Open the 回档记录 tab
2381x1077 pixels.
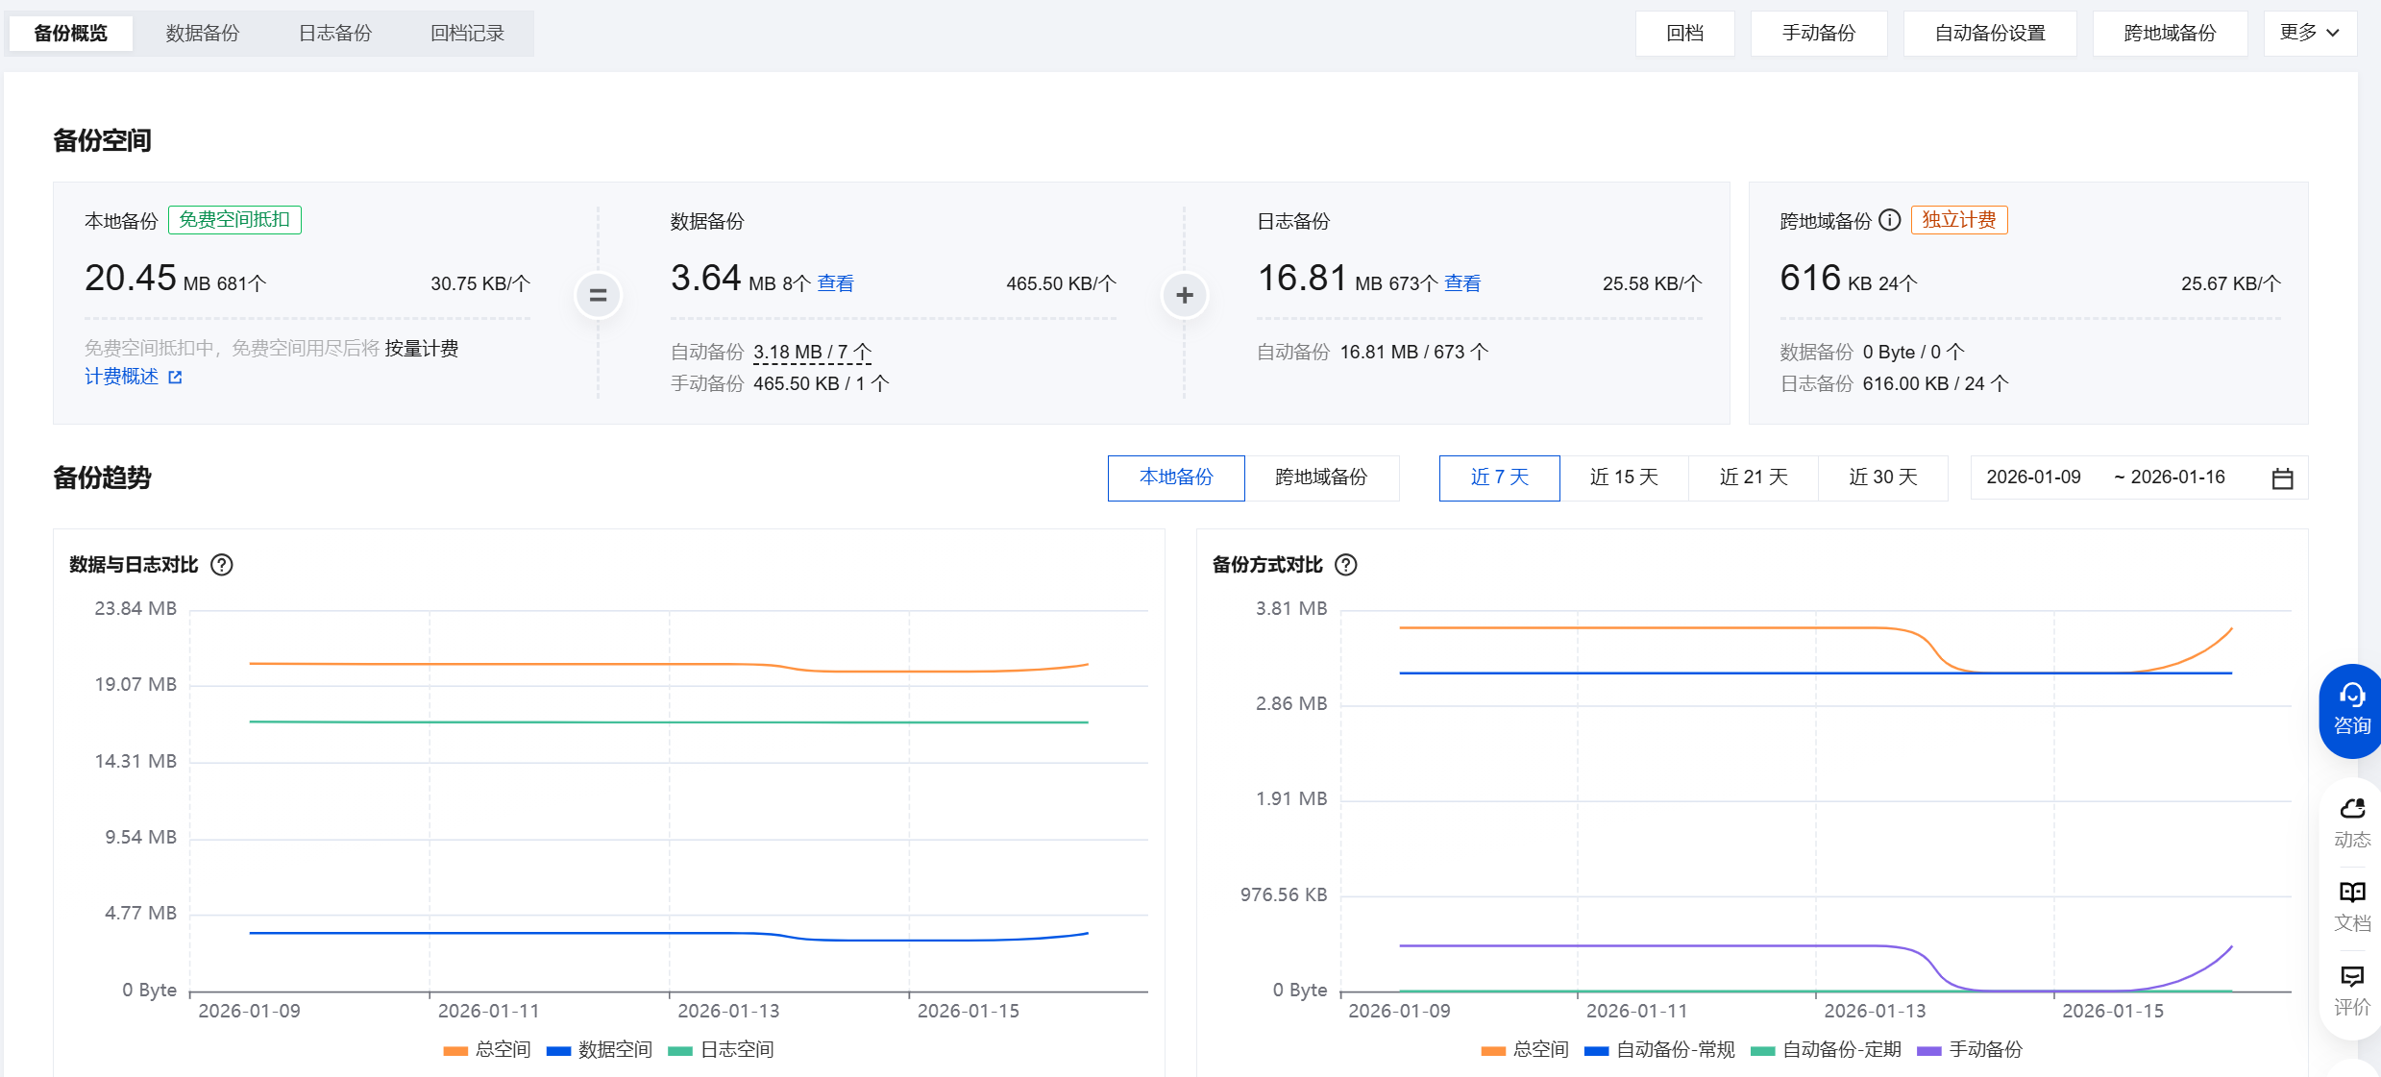click(x=467, y=33)
